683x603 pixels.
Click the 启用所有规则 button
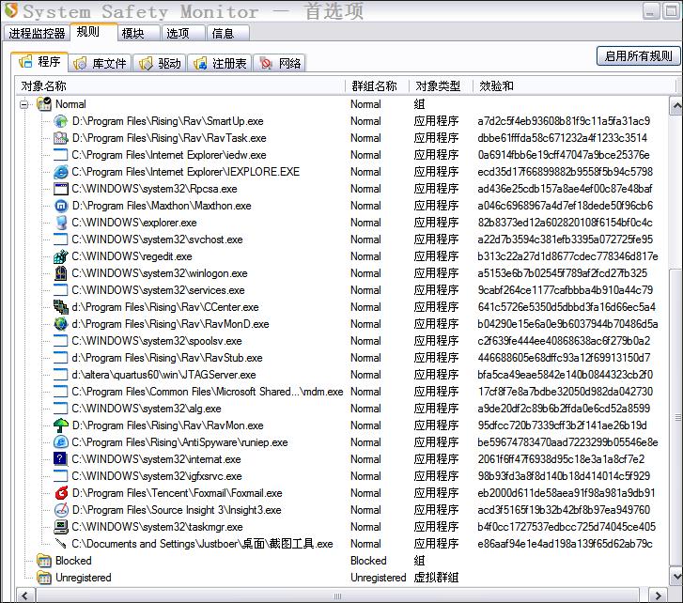tap(638, 56)
